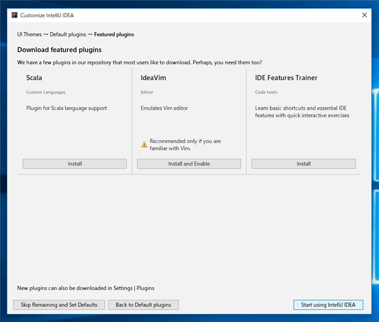Click the Custom Languages category label
This screenshot has width=379, height=322.
[x=46, y=92]
